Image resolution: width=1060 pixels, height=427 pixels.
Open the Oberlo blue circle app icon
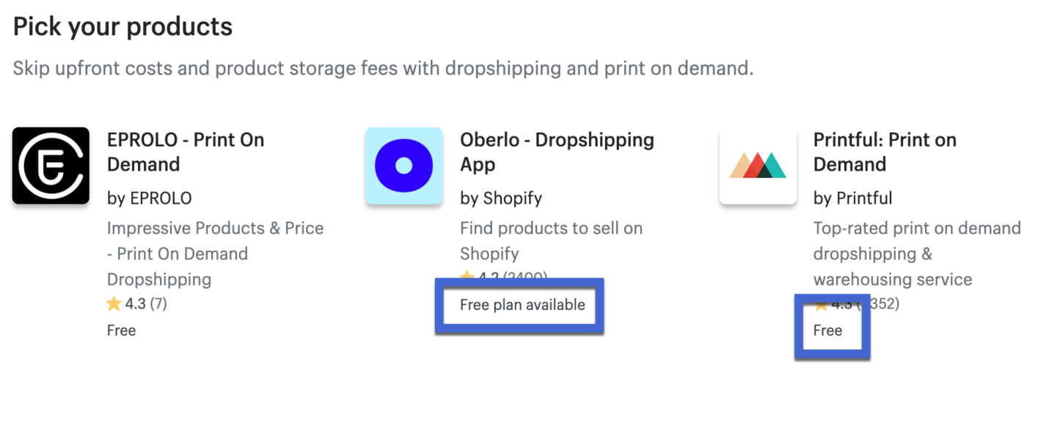(403, 166)
